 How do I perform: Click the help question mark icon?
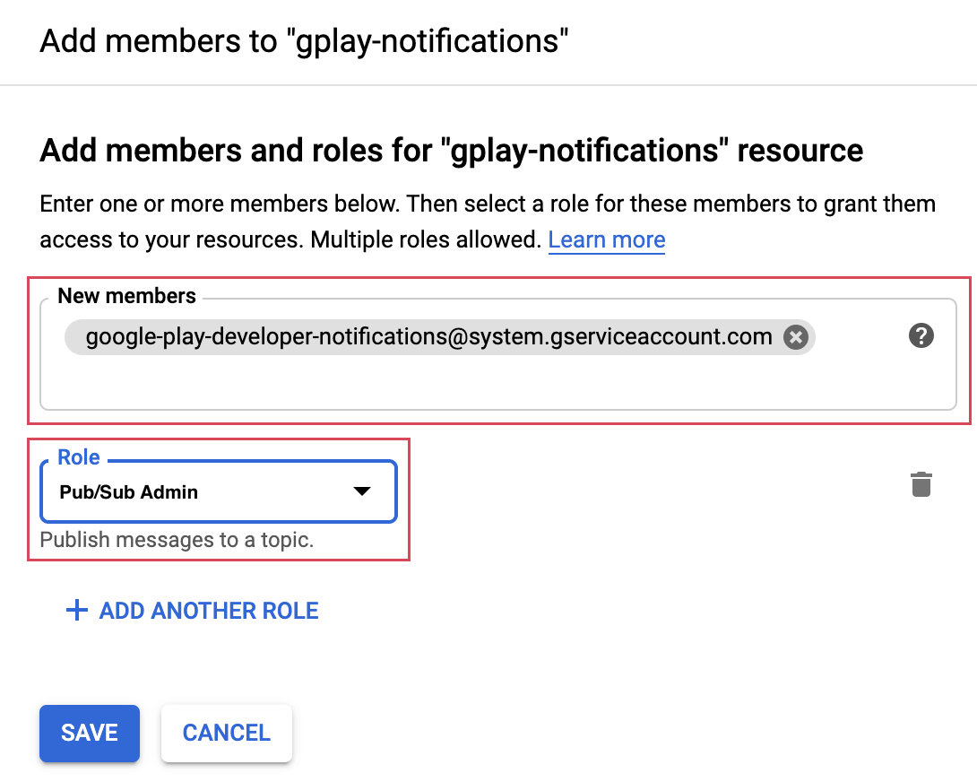(921, 336)
